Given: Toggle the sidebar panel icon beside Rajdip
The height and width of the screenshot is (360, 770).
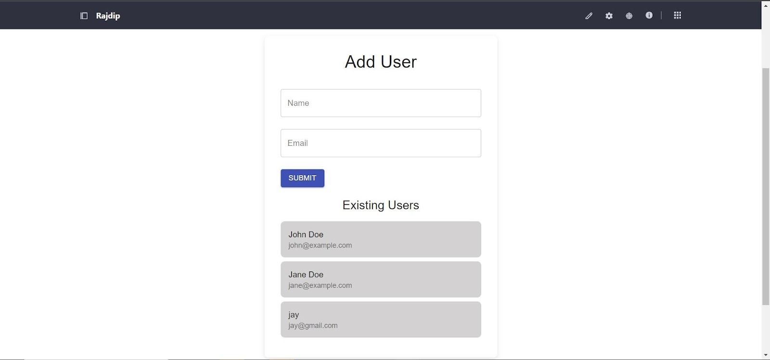Looking at the screenshot, I should tap(84, 16).
